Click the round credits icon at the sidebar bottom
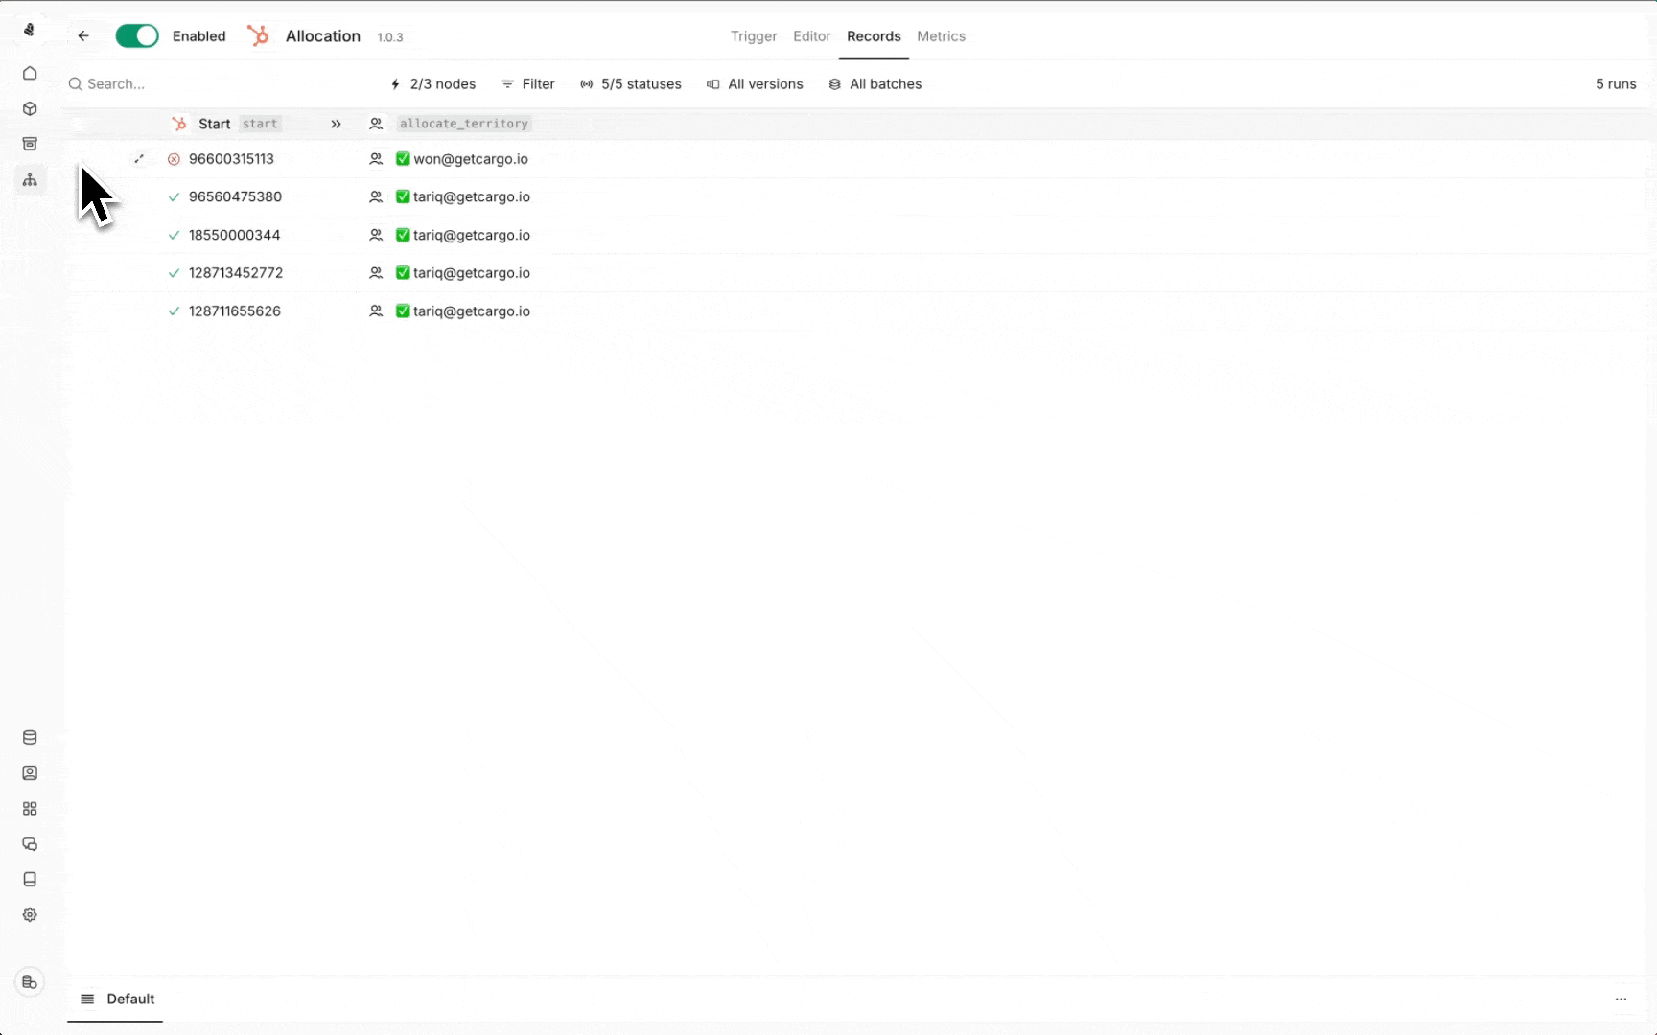Screen dimensions: 1657x1035 pos(30,982)
